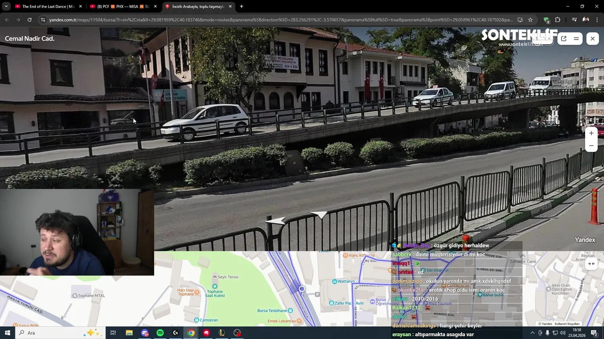Open the green shield extension icon
Viewport: 604px width, 339px height.
pos(546,20)
